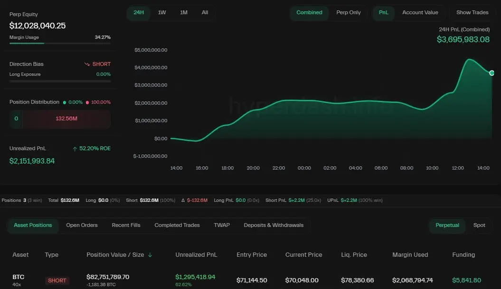Image resolution: width=501 pixels, height=289 pixels.
Task: Switch to Spot positions view
Action: [479, 225]
